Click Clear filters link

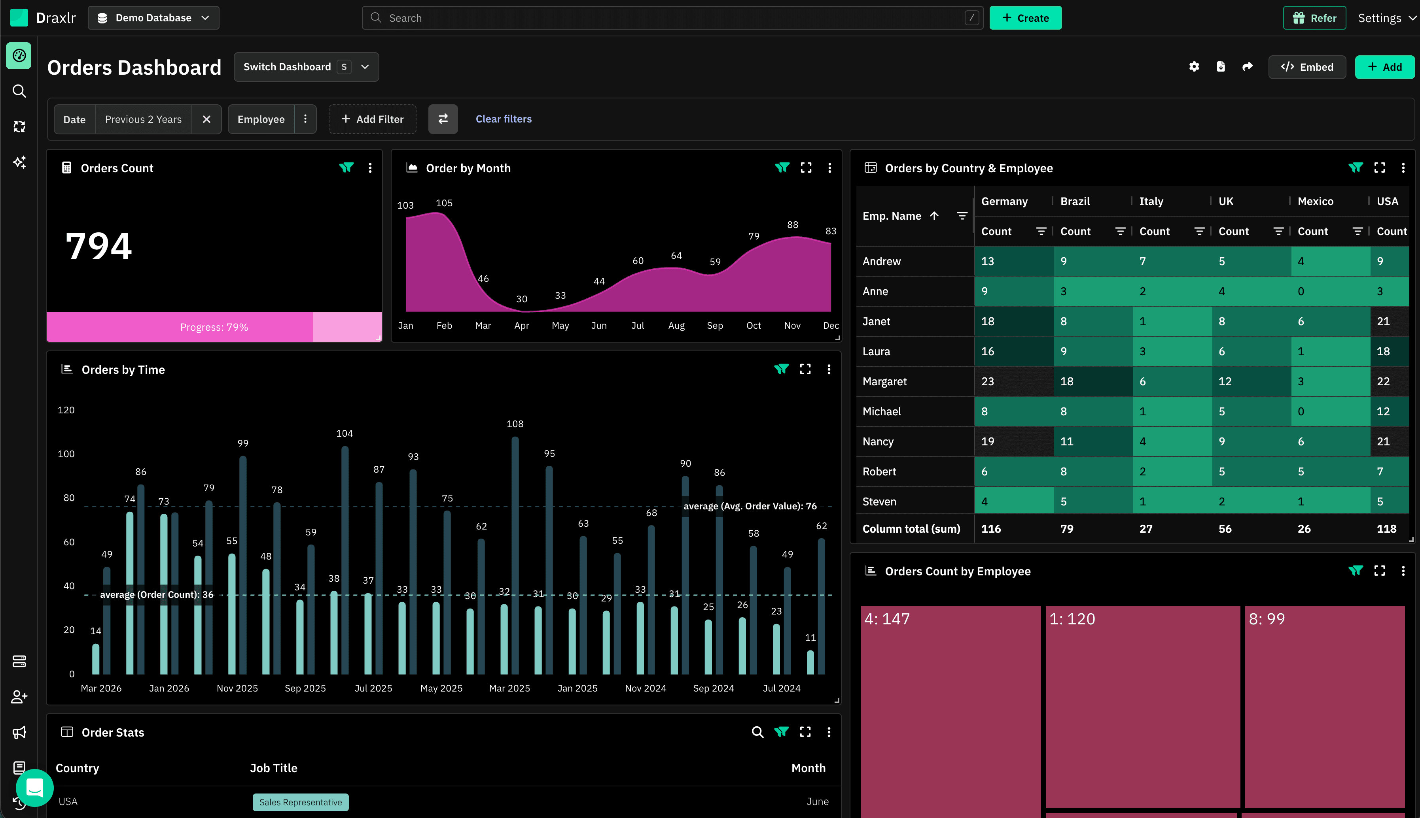pos(504,119)
